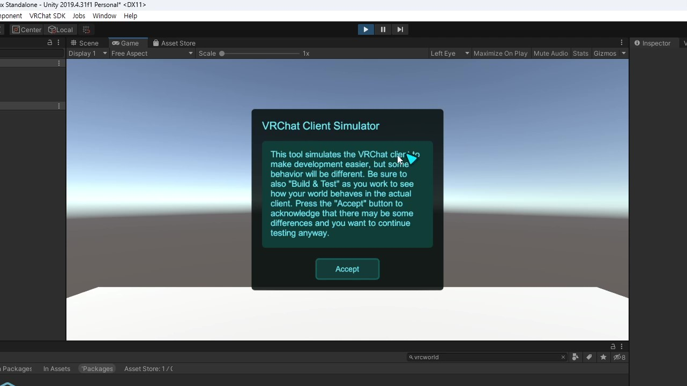The height and width of the screenshot is (386, 687).
Task: Toggle hidden packages eye icon
Action: click(619, 357)
